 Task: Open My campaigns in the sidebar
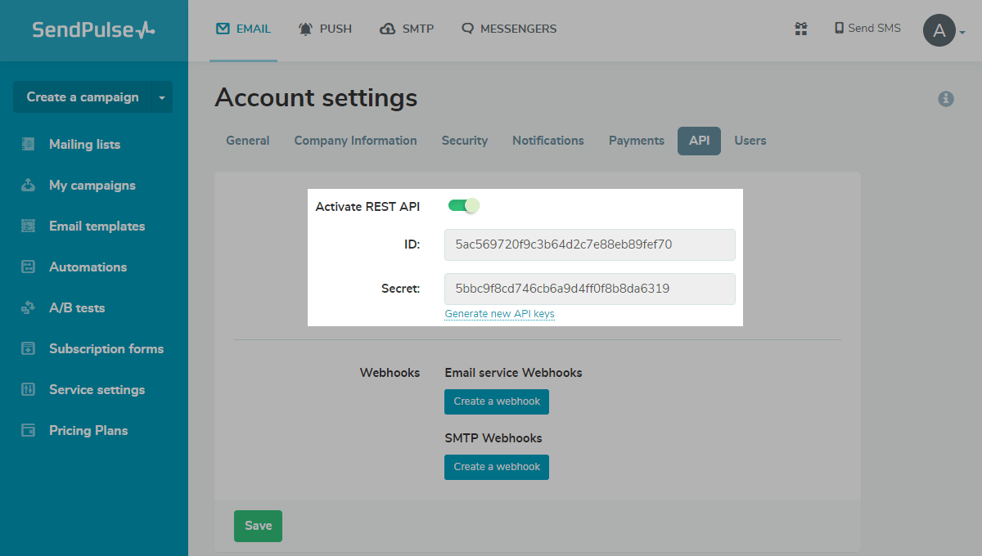coord(94,185)
